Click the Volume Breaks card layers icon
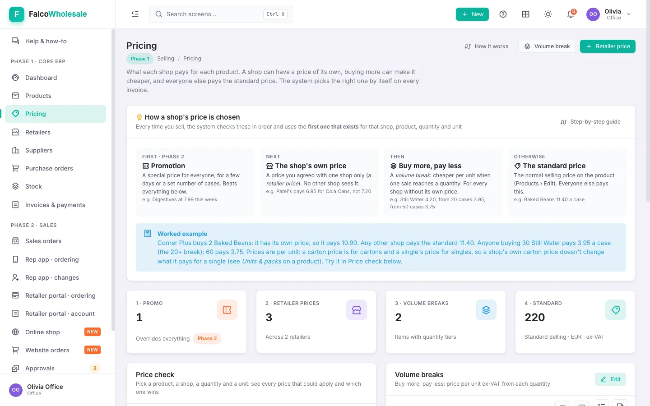 click(x=486, y=310)
